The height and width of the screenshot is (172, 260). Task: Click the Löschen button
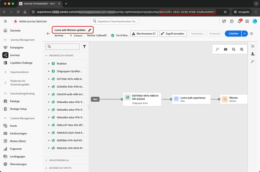(233, 34)
